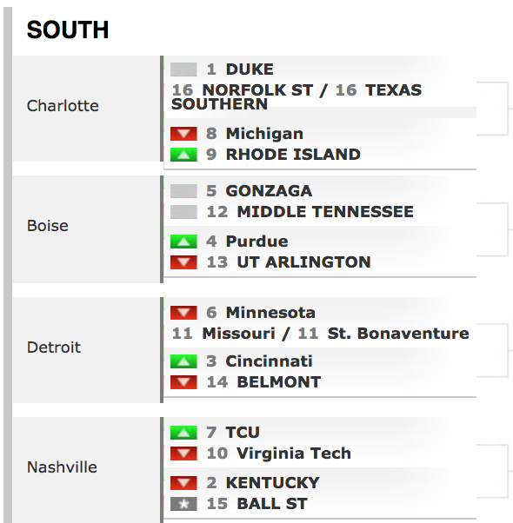Select the Boise site label
Screen dimensions: 513x523
(x=48, y=226)
